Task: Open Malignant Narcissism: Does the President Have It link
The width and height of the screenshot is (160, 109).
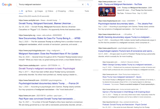Action: pos(48,54)
